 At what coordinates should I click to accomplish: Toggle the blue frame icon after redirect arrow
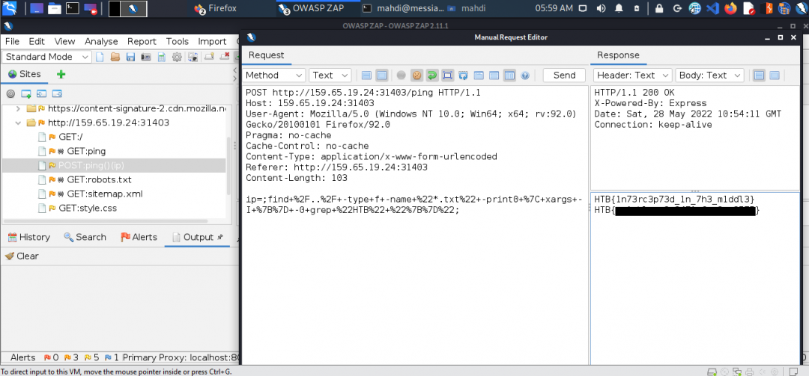click(x=447, y=75)
